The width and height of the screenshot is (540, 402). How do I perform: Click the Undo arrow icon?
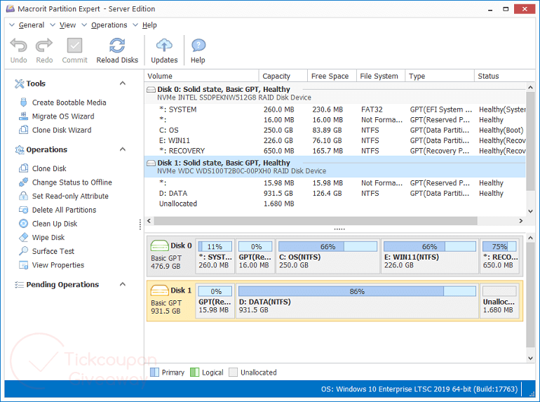(19, 46)
